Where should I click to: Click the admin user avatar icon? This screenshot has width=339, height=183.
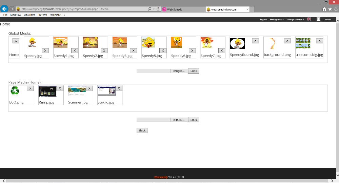[x=318, y=19]
